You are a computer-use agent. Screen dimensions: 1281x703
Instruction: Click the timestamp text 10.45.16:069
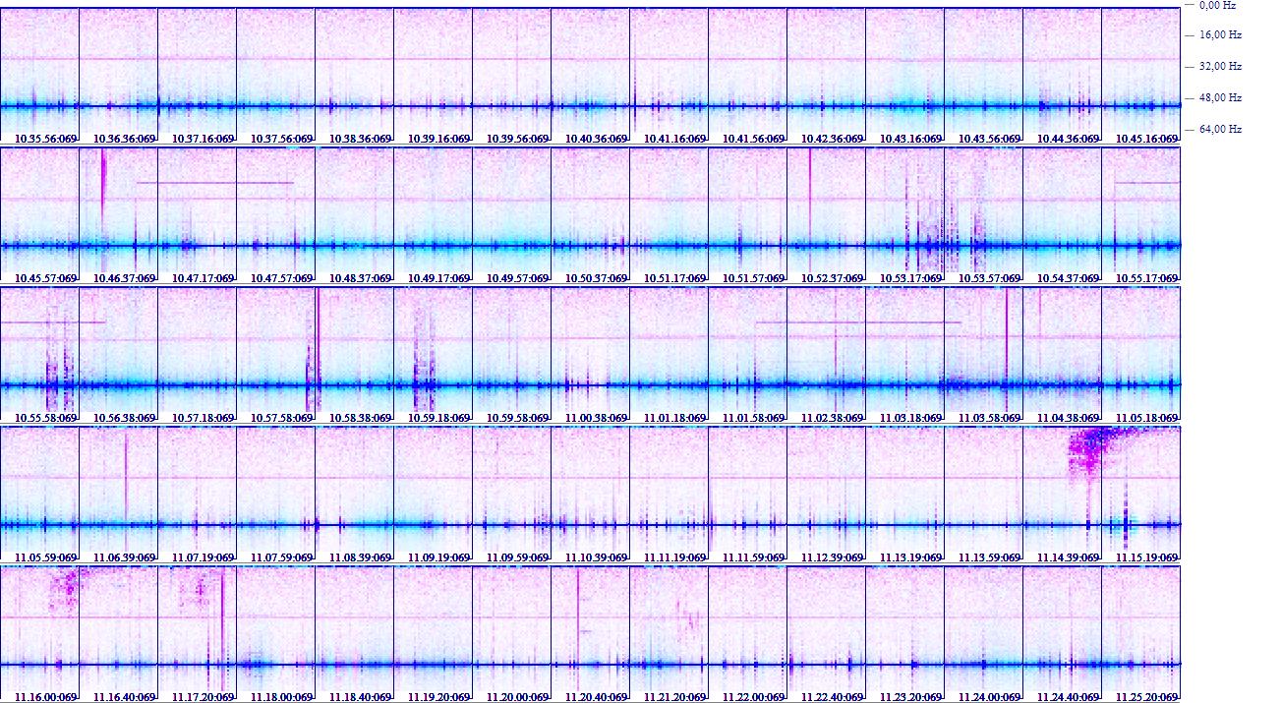pos(1147,140)
